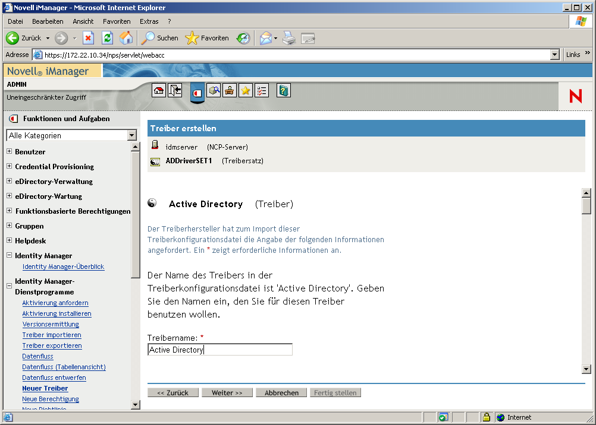Click the Help book icon

pos(283,90)
